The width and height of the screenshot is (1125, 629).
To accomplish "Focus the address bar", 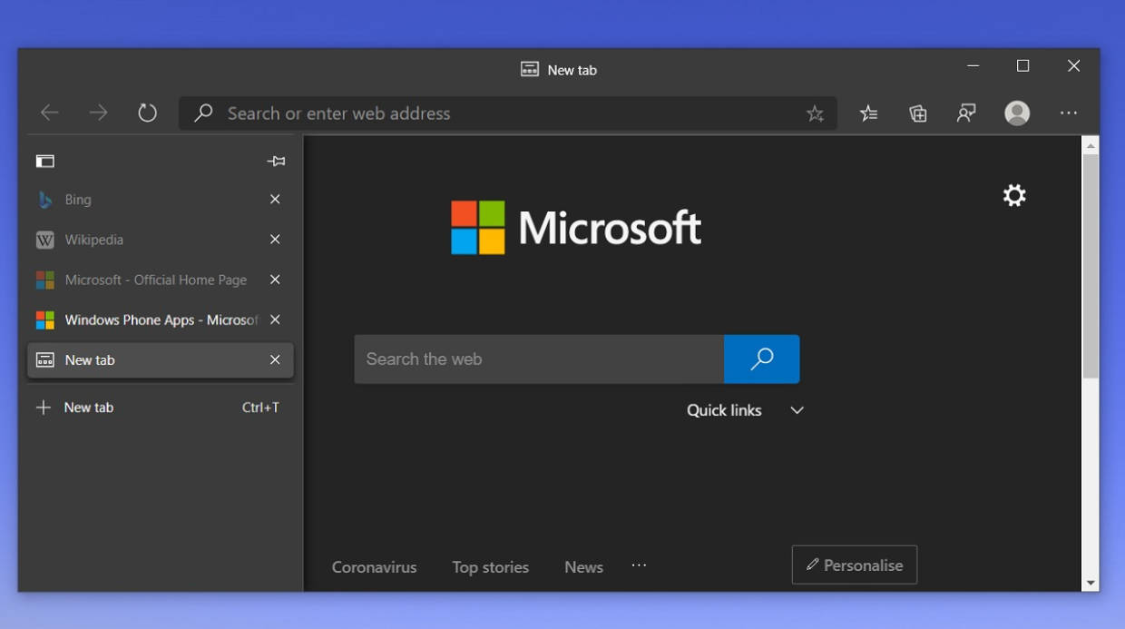I will click(x=508, y=113).
